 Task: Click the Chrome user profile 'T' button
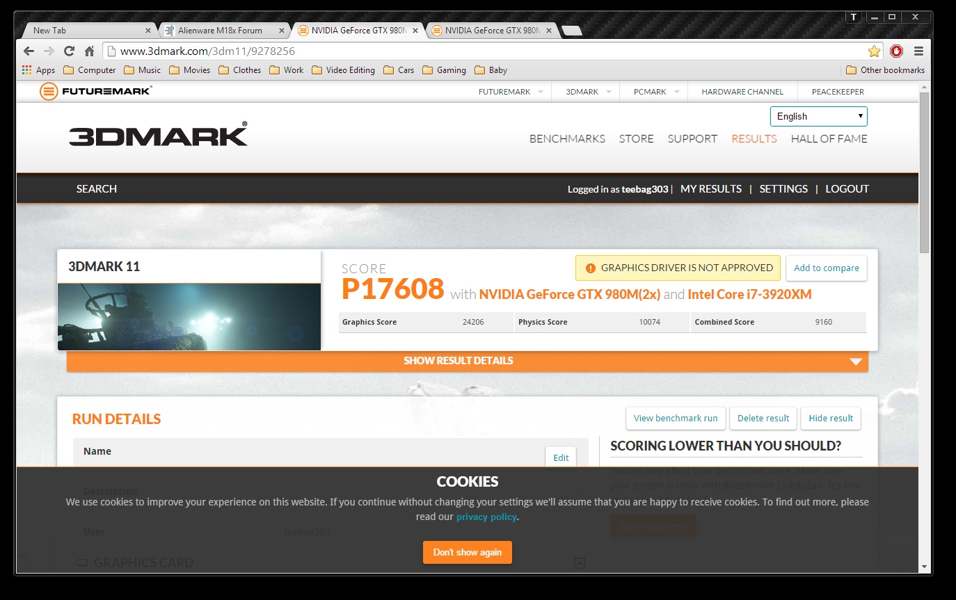[x=854, y=17]
